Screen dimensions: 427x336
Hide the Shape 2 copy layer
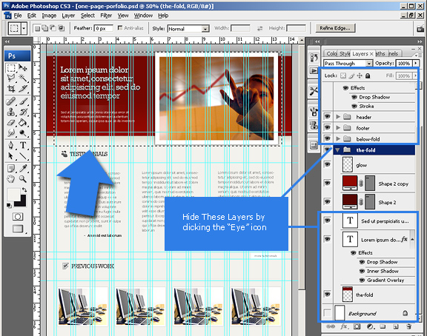[327, 183]
